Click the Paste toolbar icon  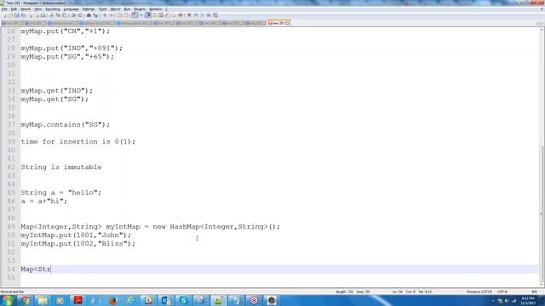tap(65, 15)
